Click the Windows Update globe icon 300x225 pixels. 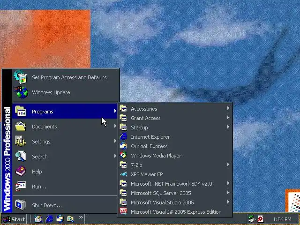point(22,92)
